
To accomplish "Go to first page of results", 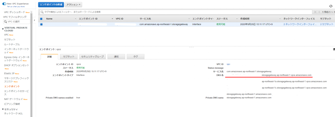I will pyautogui.click(x=316, y=12).
